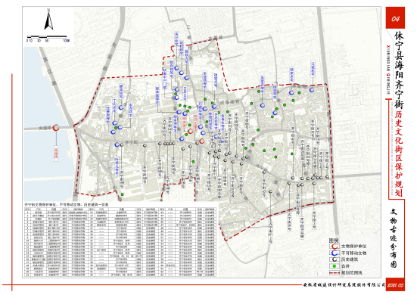Click the north arrow compass symbol
Image resolution: width=417 pixels, height=295 pixels.
pos(48,19)
